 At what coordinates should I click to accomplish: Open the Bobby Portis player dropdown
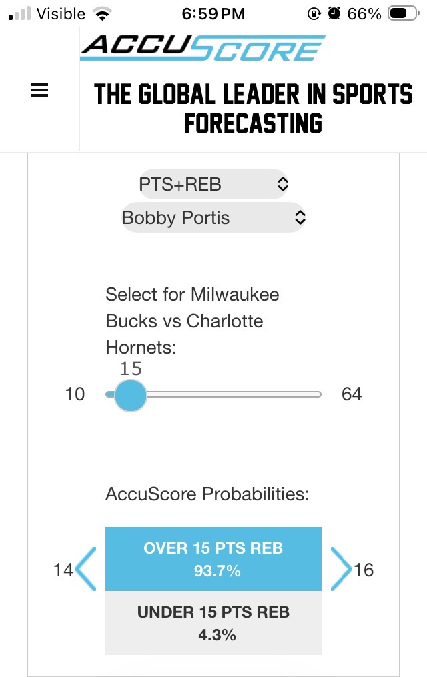point(213,217)
